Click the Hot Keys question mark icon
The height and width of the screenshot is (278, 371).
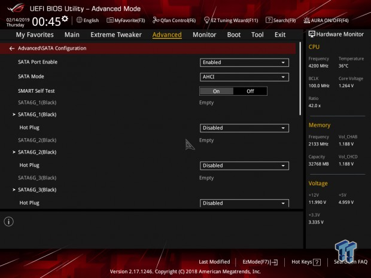tap(317, 262)
